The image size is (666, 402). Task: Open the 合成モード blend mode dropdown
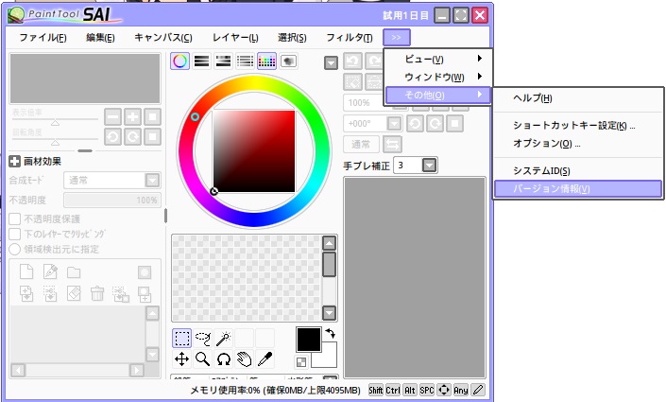[x=151, y=180]
